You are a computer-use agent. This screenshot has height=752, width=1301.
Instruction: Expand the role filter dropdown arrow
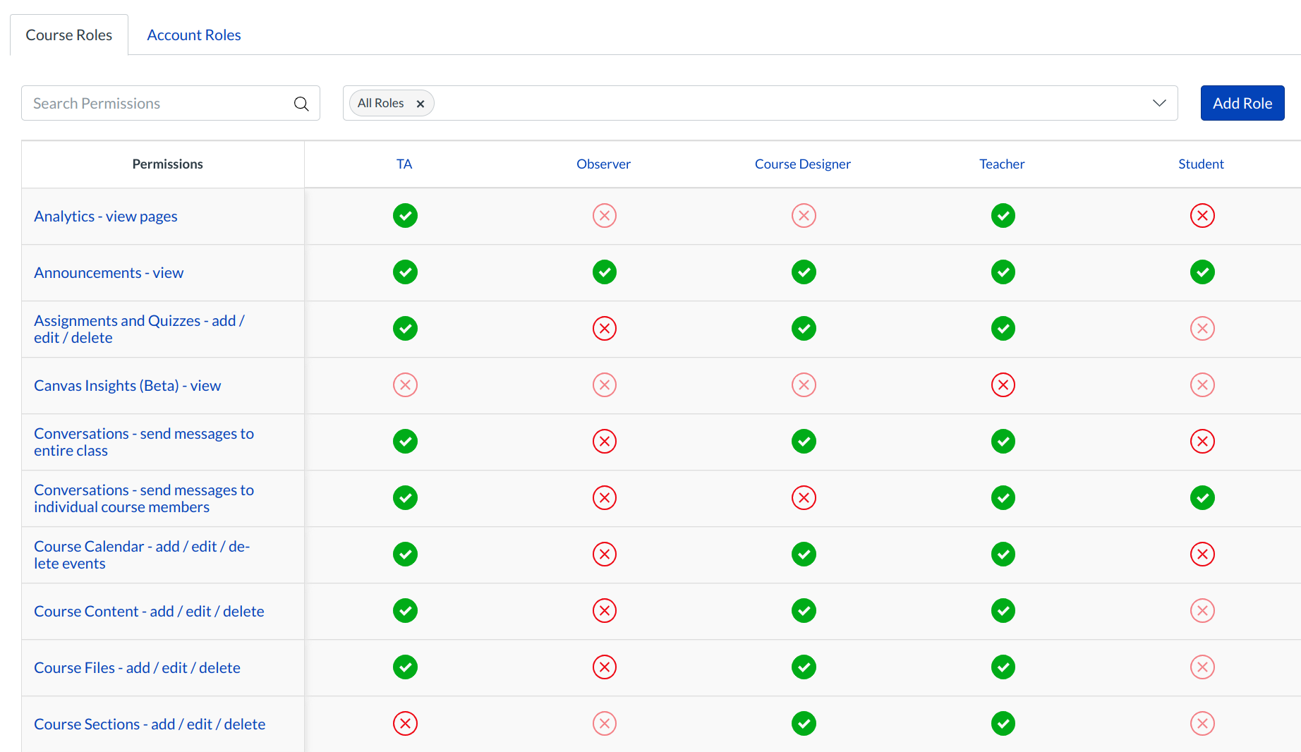(1158, 103)
